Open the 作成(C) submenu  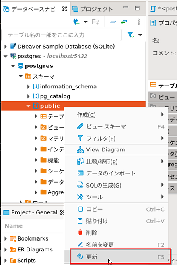(116, 115)
